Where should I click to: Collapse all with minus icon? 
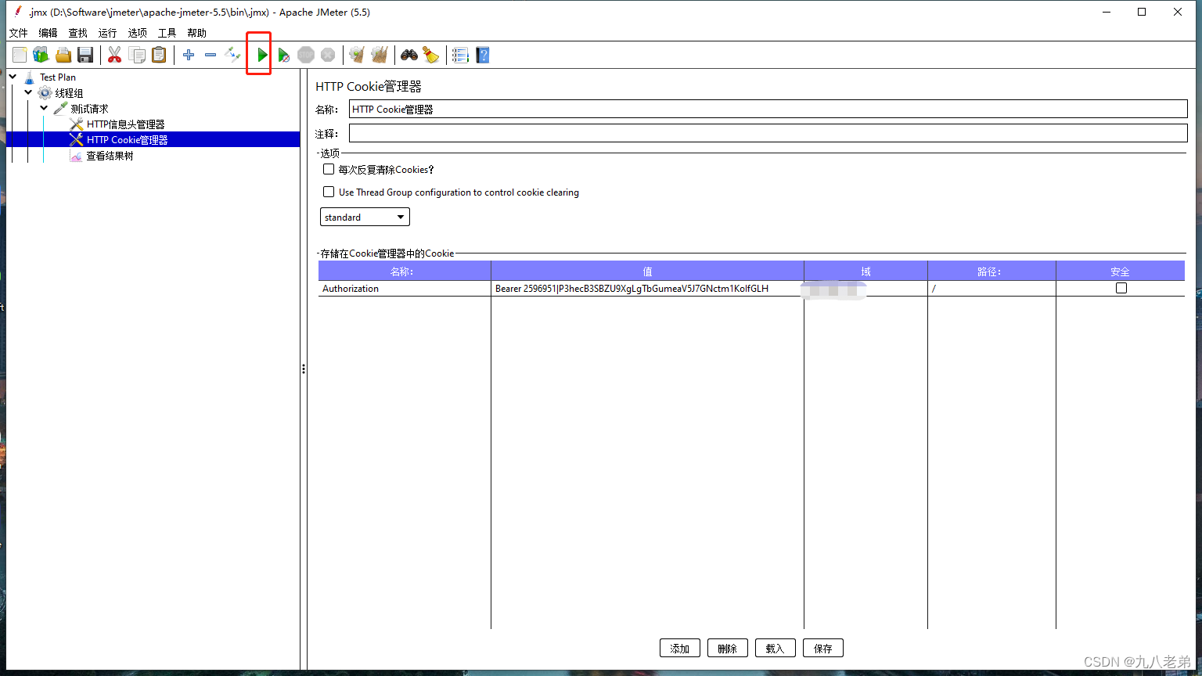(211, 55)
